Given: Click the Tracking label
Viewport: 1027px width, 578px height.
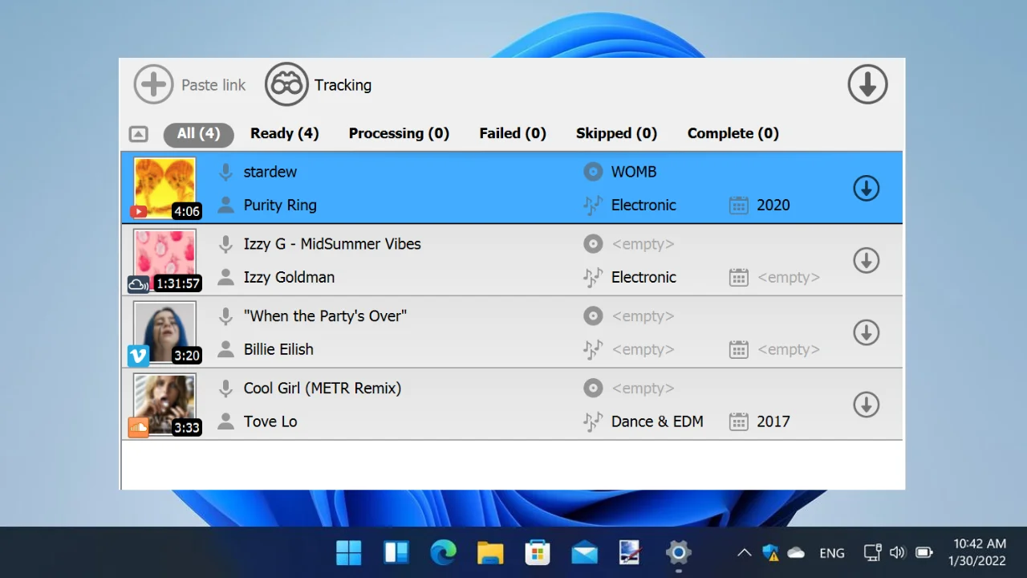Looking at the screenshot, I should point(343,85).
